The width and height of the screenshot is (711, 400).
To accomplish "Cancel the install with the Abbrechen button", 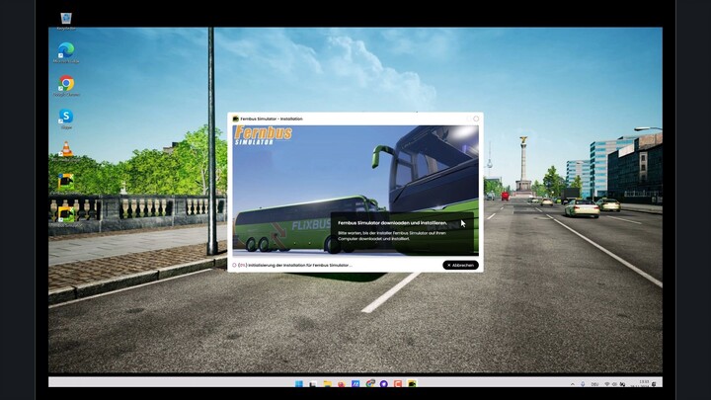I will point(460,266).
